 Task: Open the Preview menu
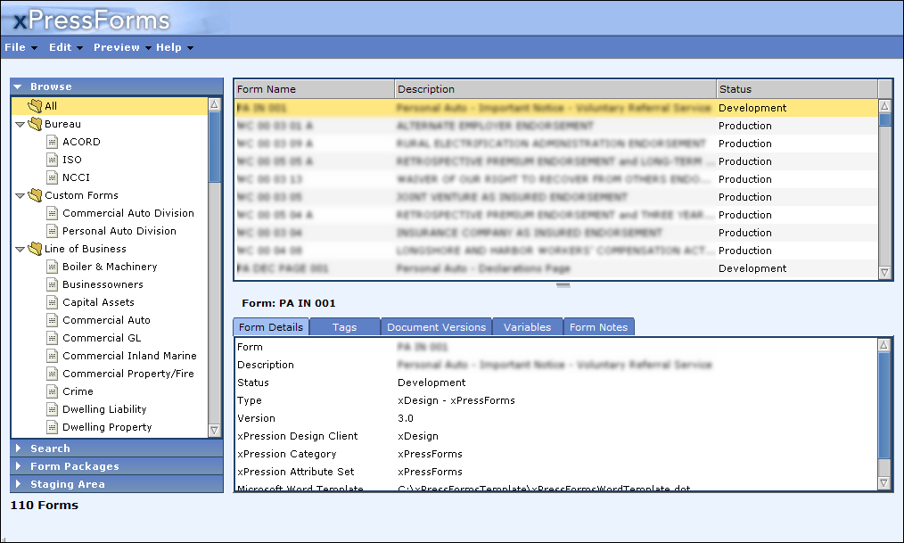[121, 47]
